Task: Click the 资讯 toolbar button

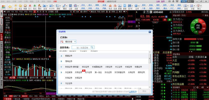Action: 83,5
